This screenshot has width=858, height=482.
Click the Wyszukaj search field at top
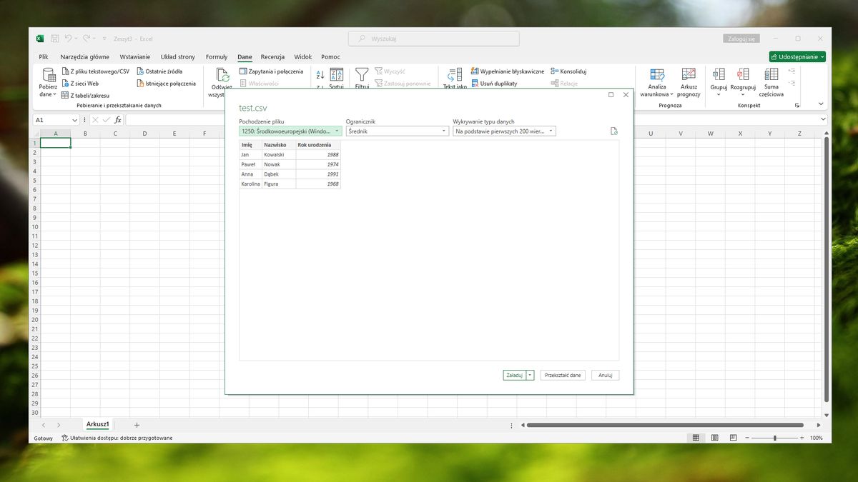point(433,39)
